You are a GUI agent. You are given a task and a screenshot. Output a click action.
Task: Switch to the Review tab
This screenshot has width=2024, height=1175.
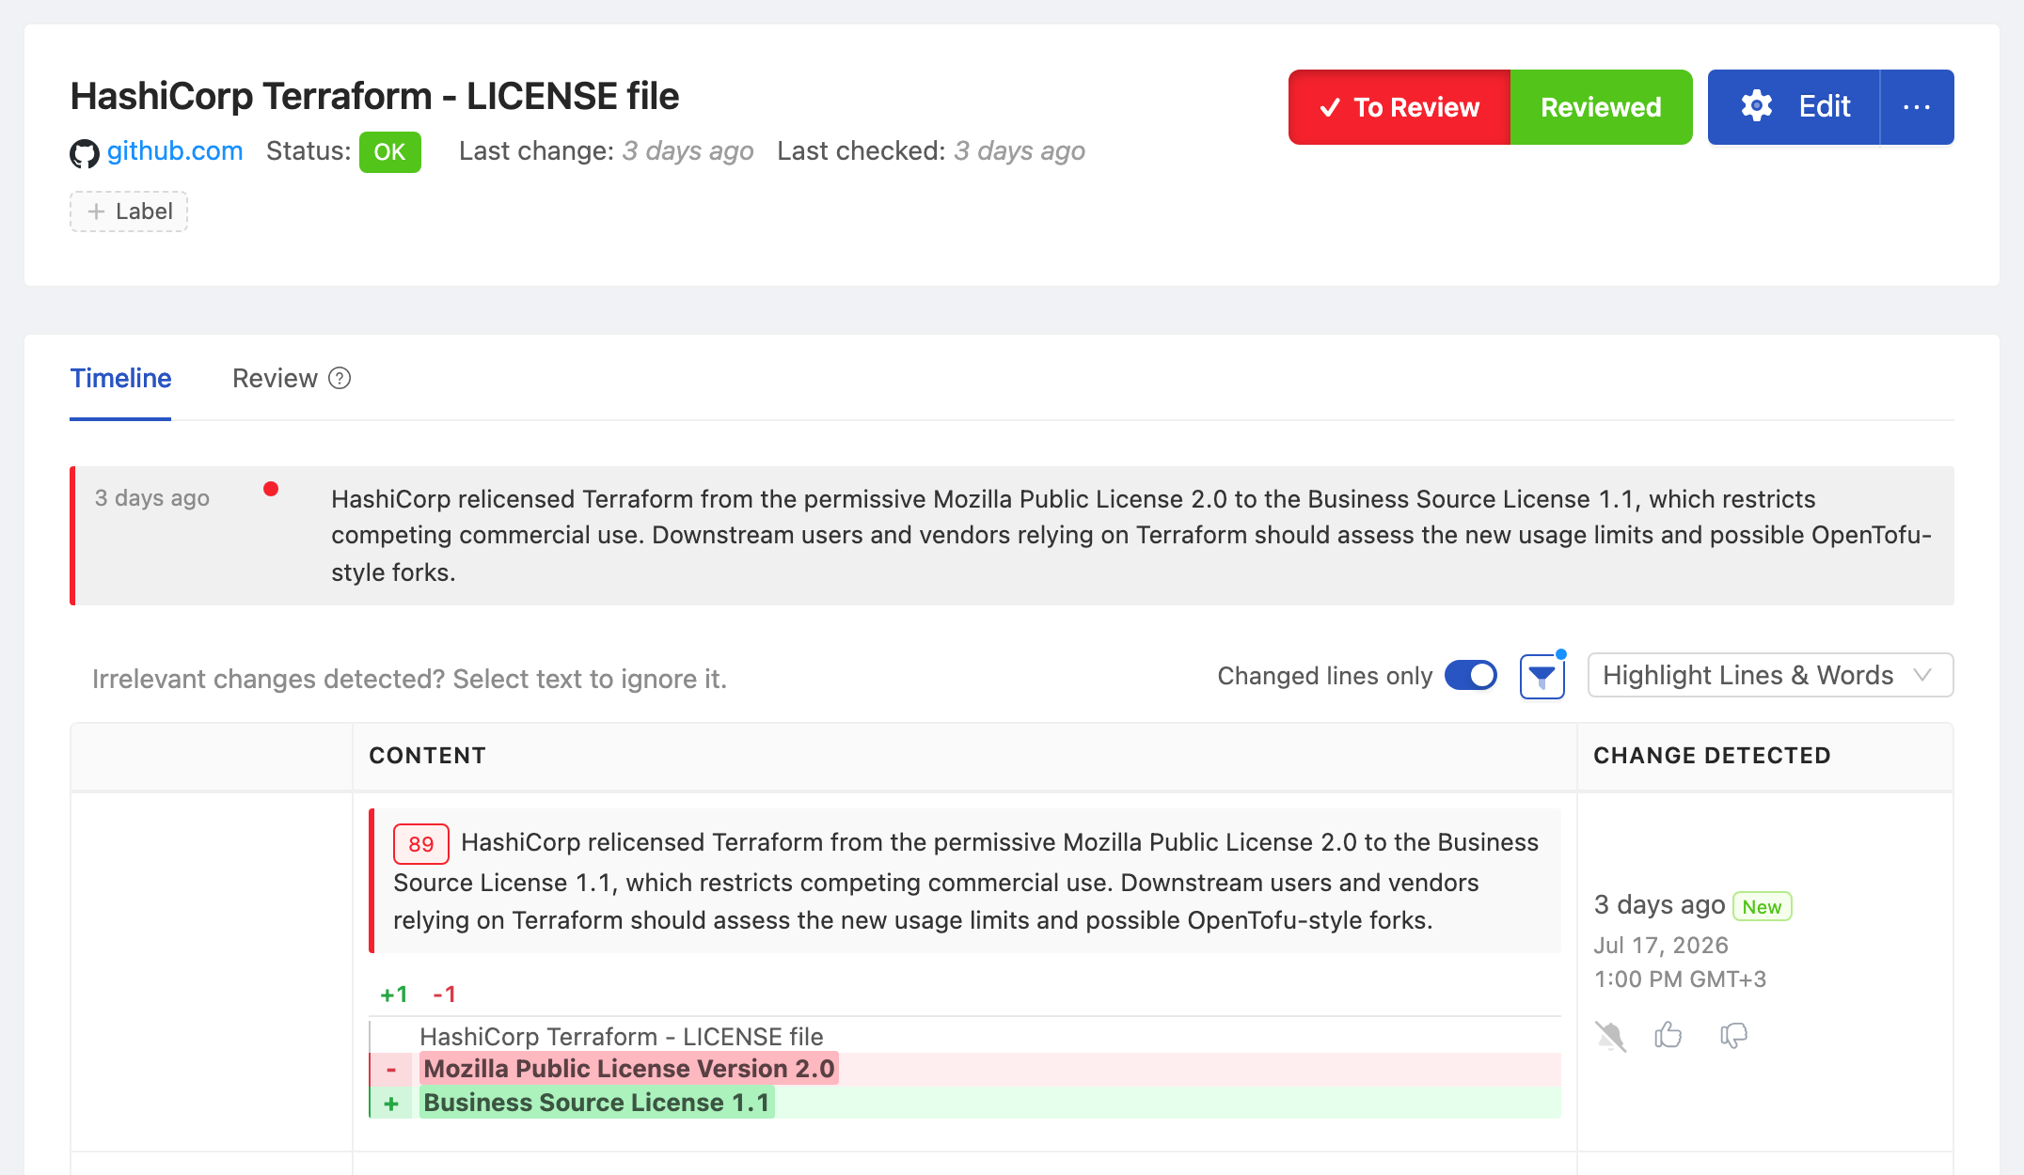point(275,378)
